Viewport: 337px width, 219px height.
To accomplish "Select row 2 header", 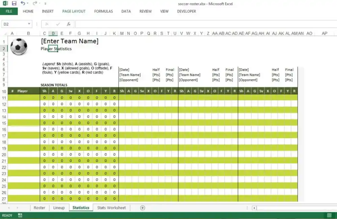I will click(x=4, y=49).
